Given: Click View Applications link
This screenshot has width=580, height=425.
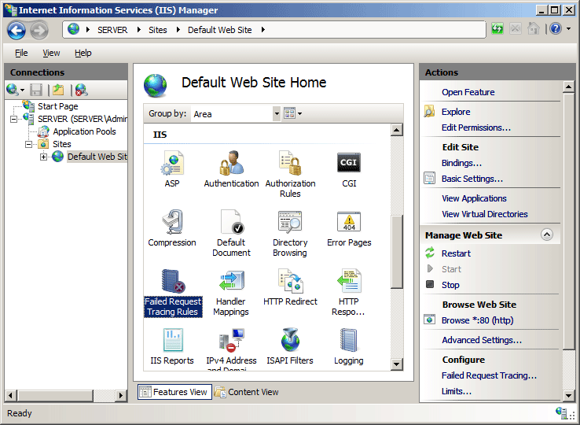Looking at the screenshot, I should click(x=474, y=198).
